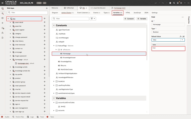This screenshot has height=119, width=191.
Task: Switch to Action Chains tab
Action: [x=67, y=13]
